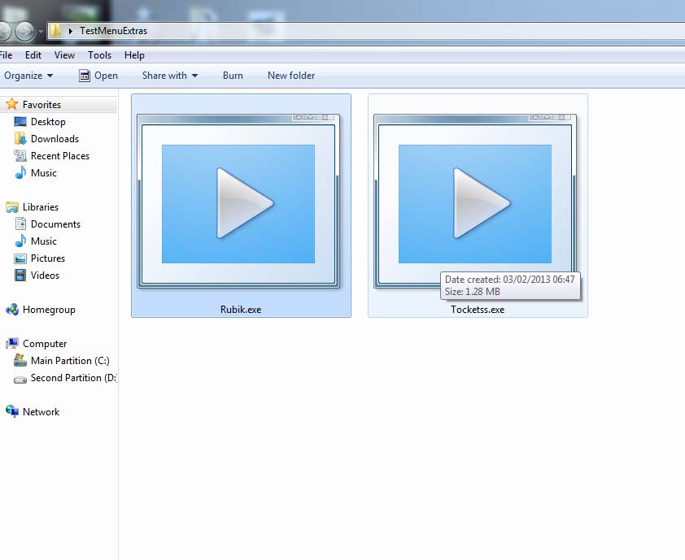Open Second Partition (D:) drive
The width and height of the screenshot is (685, 560).
[72, 378]
